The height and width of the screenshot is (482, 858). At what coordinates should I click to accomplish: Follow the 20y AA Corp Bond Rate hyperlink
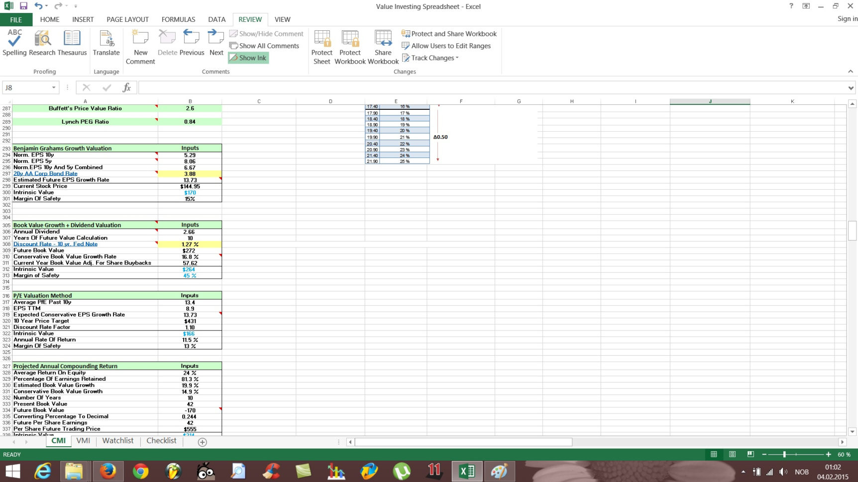(45, 173)
